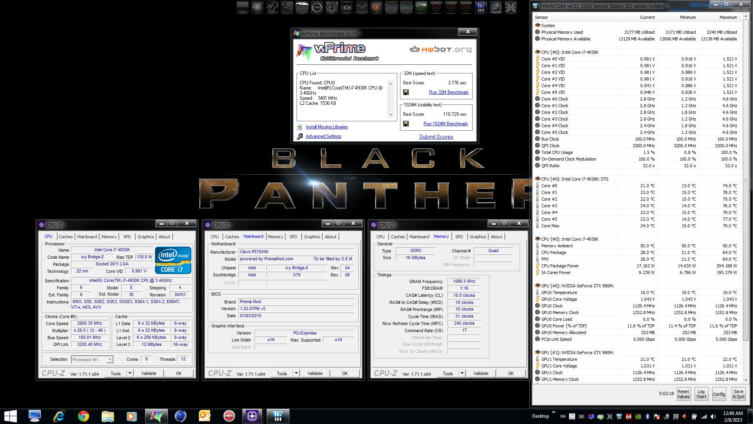This screenshot has height=424, width=753.
Task: Click Validate in the Mainboard CPU-Z window
Action: [x=315, y=373]
